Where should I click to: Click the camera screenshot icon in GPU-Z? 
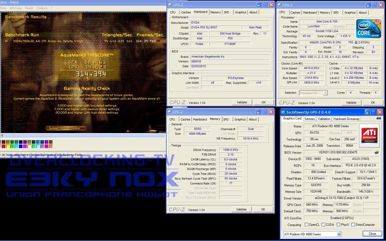pyautogui.click(x=378, y=118)
